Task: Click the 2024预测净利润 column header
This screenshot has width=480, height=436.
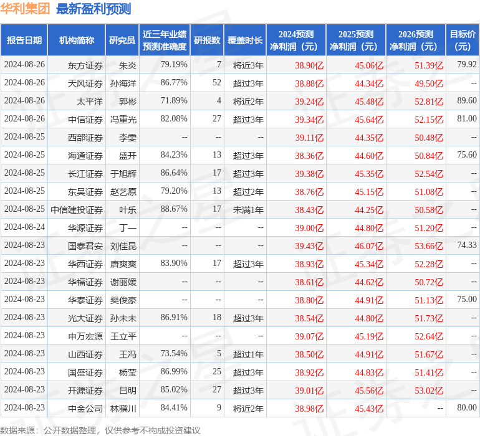Action: tap(296, 40)
